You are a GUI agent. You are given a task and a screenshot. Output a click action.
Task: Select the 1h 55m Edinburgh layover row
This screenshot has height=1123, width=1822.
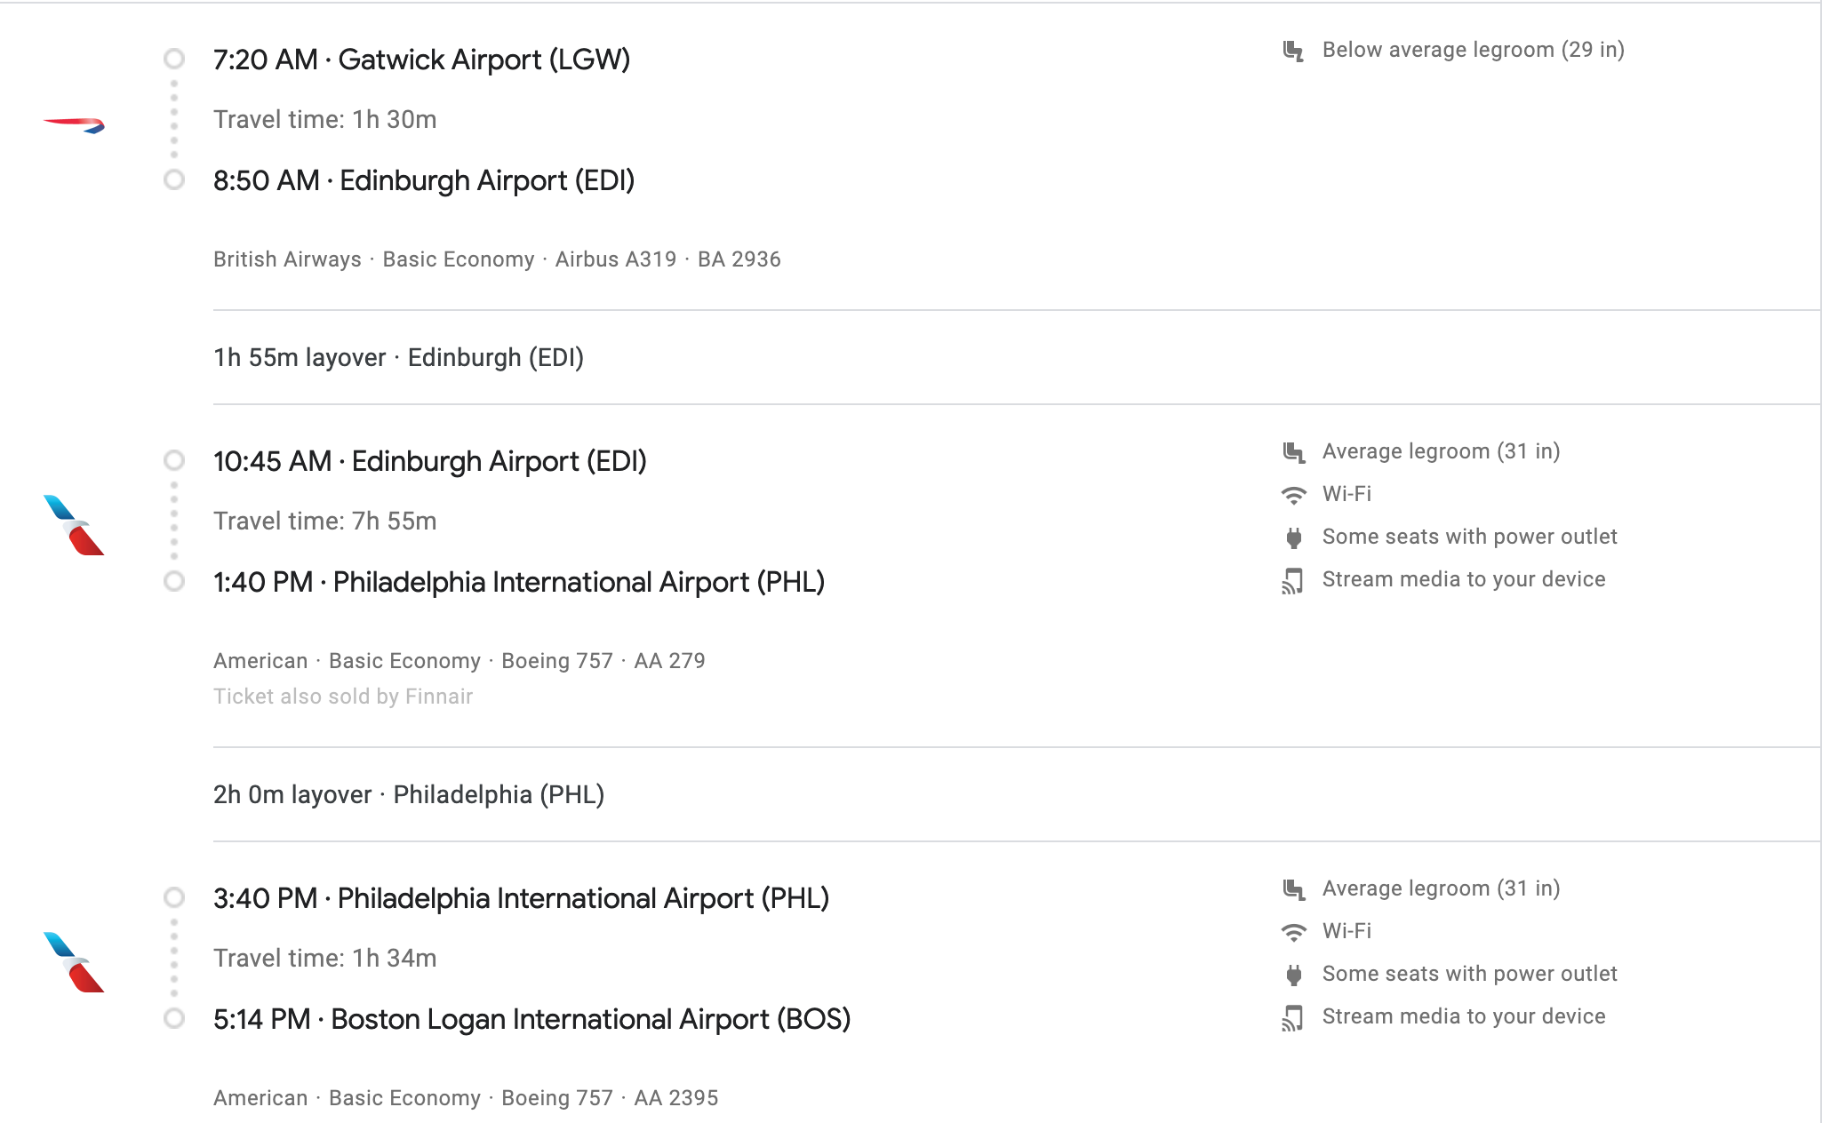tap(398, 357)
